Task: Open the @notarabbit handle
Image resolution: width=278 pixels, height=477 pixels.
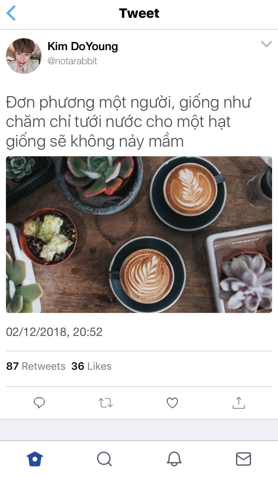Action: click(72, 61)
